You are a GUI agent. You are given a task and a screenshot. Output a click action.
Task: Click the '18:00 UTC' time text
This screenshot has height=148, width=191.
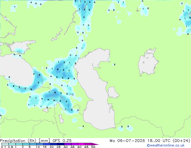point(159,141)
